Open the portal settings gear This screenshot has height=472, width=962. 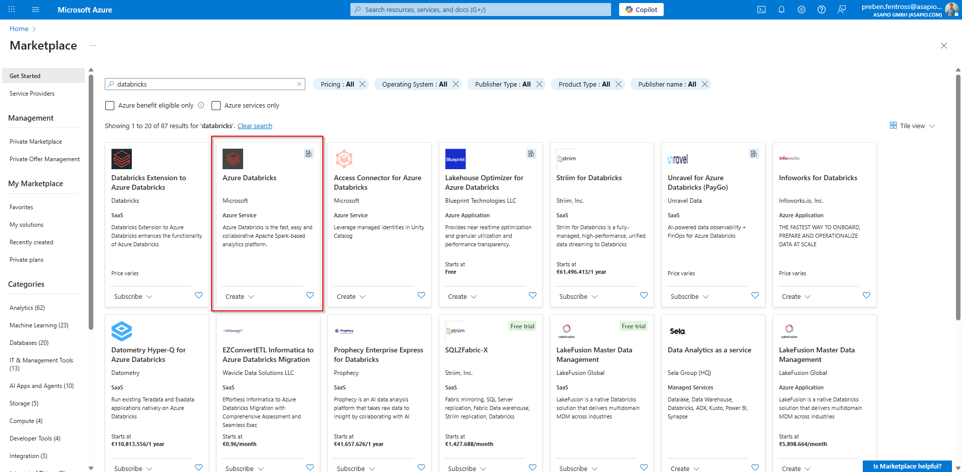tap(802, 10)
